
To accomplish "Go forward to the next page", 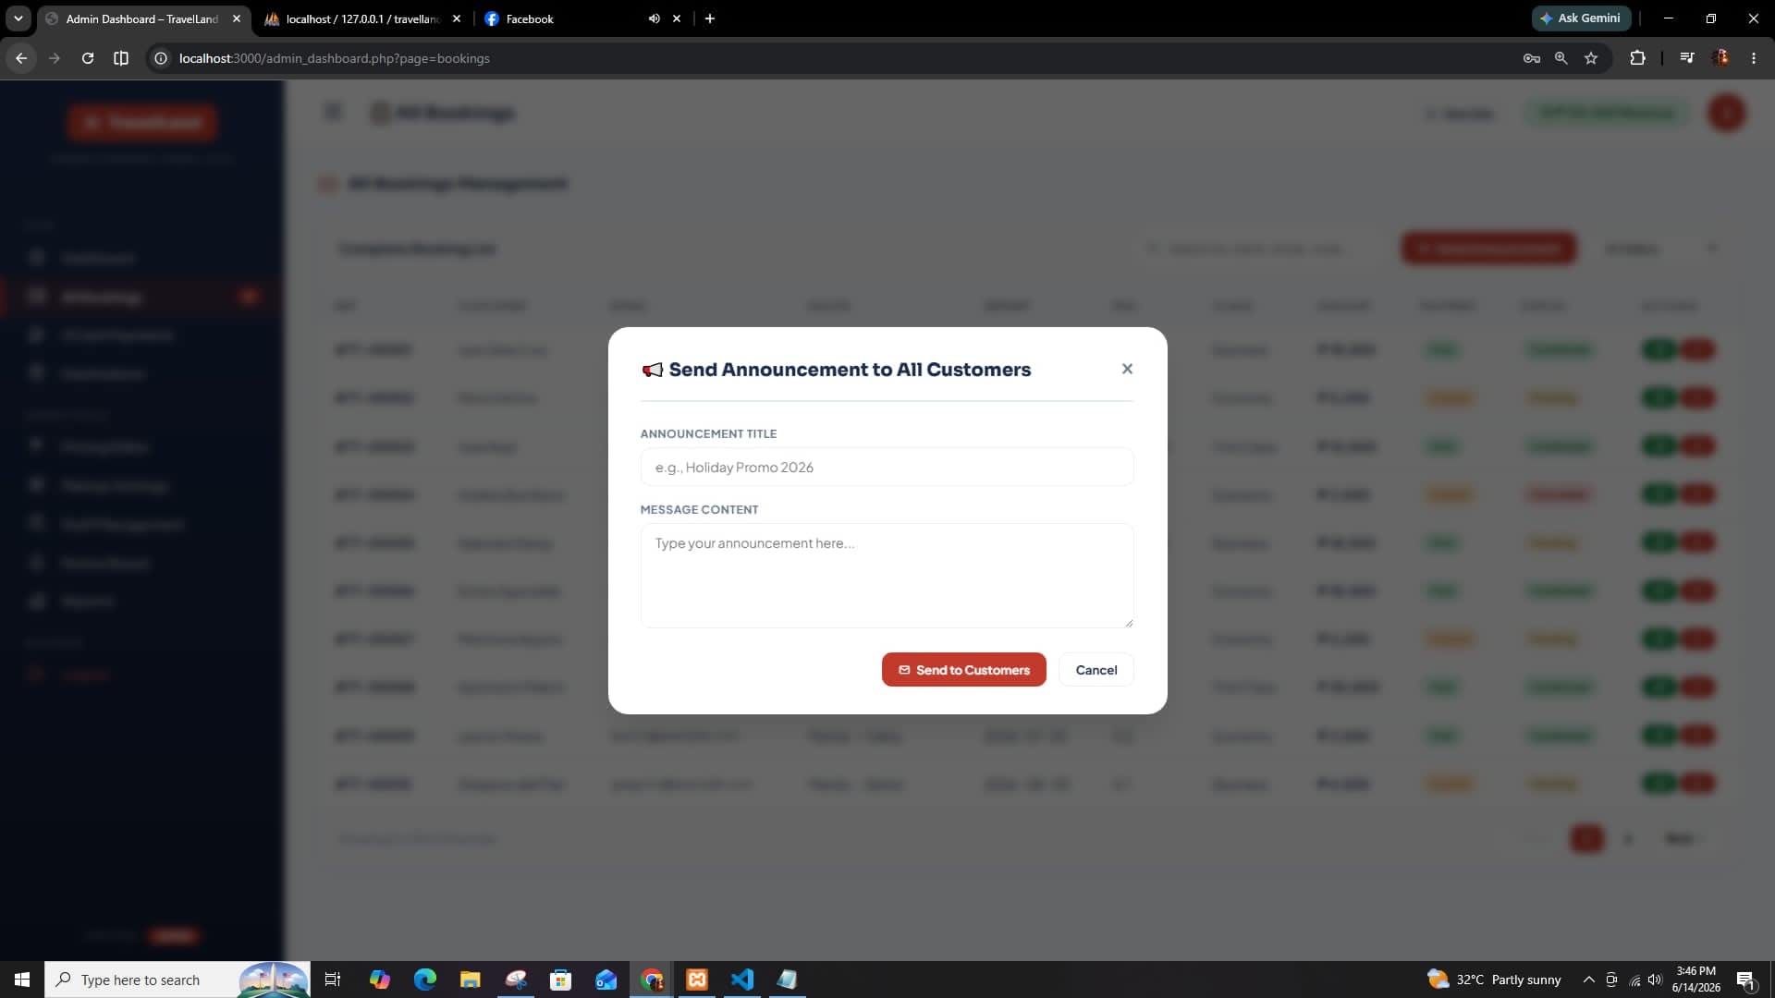I will [55, 58].
